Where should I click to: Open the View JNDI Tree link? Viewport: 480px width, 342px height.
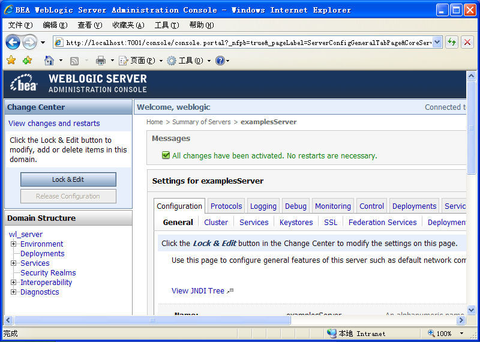tap(198, 290)
